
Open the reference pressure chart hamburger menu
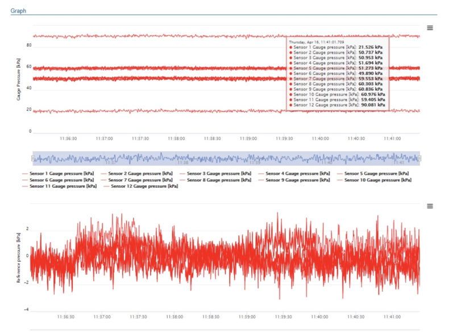click(x=430, y=206)
